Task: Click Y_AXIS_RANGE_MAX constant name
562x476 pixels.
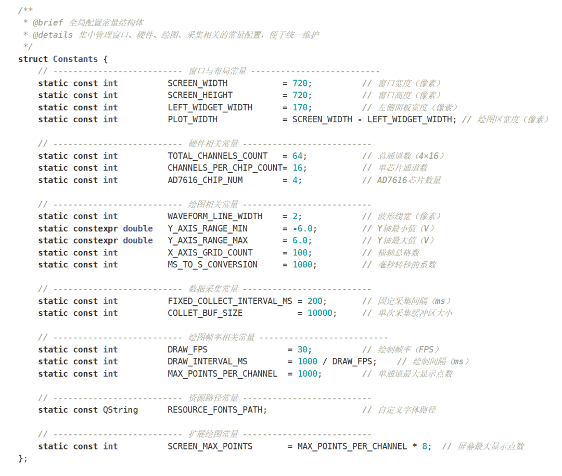Action: tap(208, 240)
